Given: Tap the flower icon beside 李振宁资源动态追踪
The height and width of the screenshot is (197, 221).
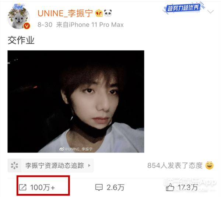Looking at the screenshot, I should click(14, 165).
